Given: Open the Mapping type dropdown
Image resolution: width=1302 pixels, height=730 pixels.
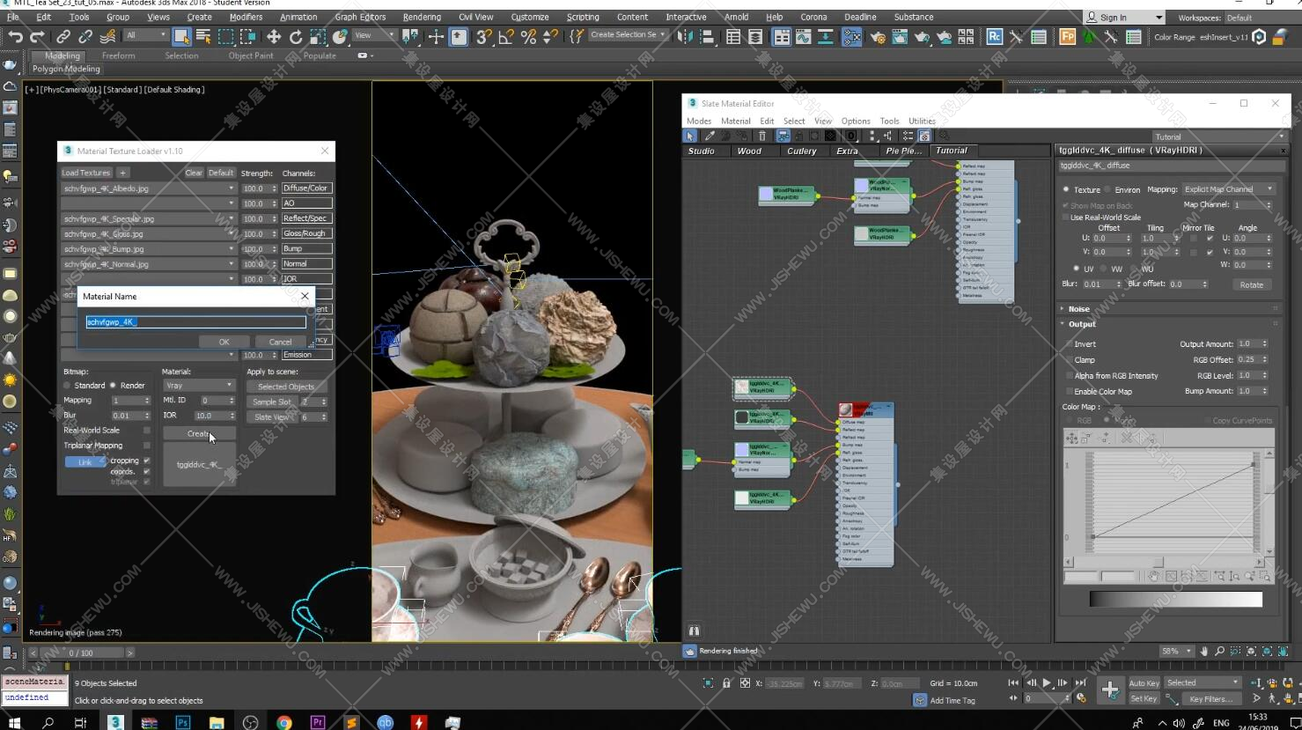Looking at the screenshot, I should [1229, 189].
